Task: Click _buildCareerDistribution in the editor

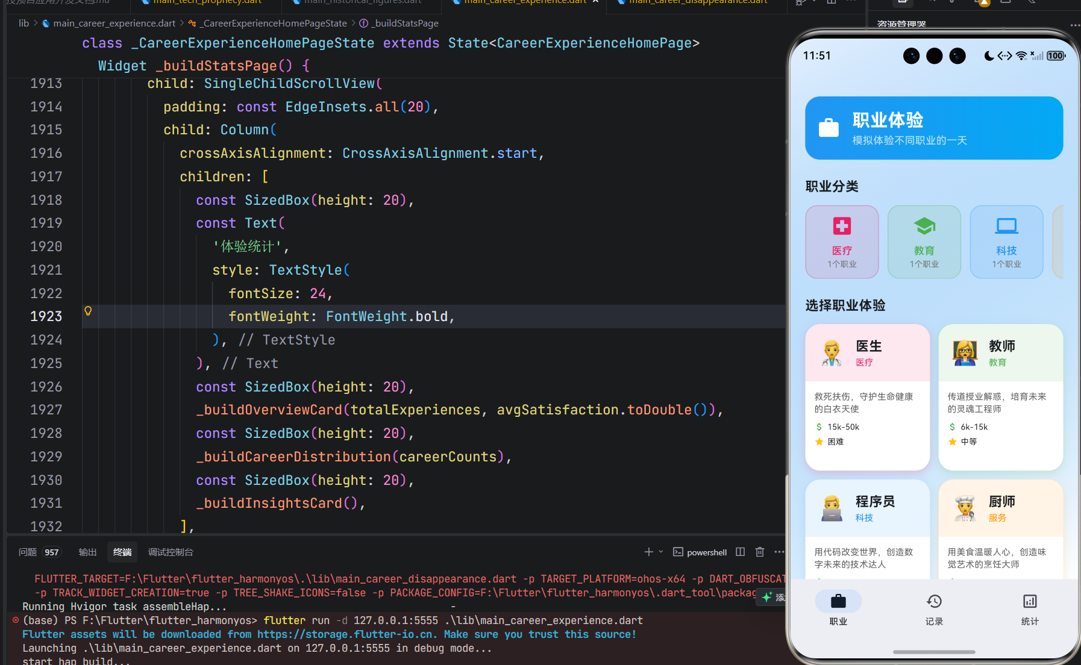Action: coord(293,457)
